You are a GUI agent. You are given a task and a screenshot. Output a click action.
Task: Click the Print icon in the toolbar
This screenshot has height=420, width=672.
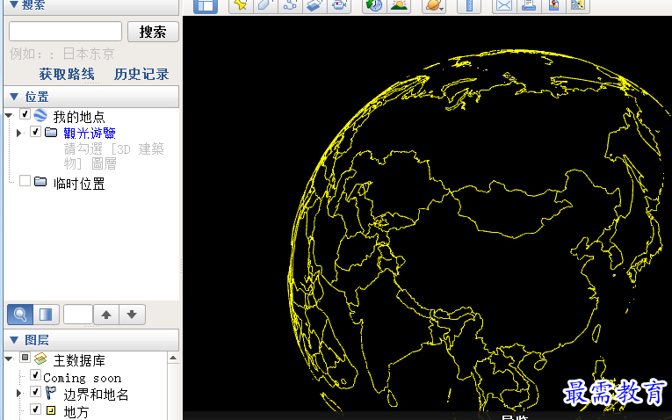(x=529, y=5)
